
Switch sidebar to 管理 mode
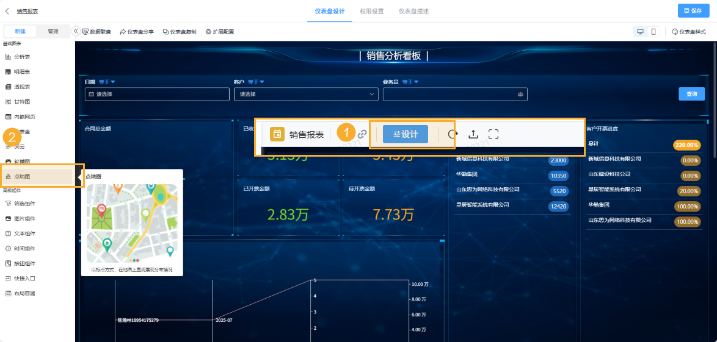53,31
